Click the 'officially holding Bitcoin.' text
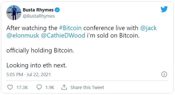 [x=40, y=50]
